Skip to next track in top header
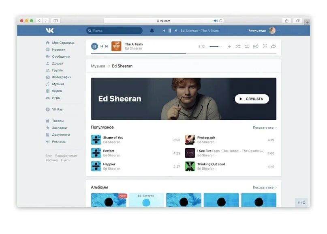 176,31
